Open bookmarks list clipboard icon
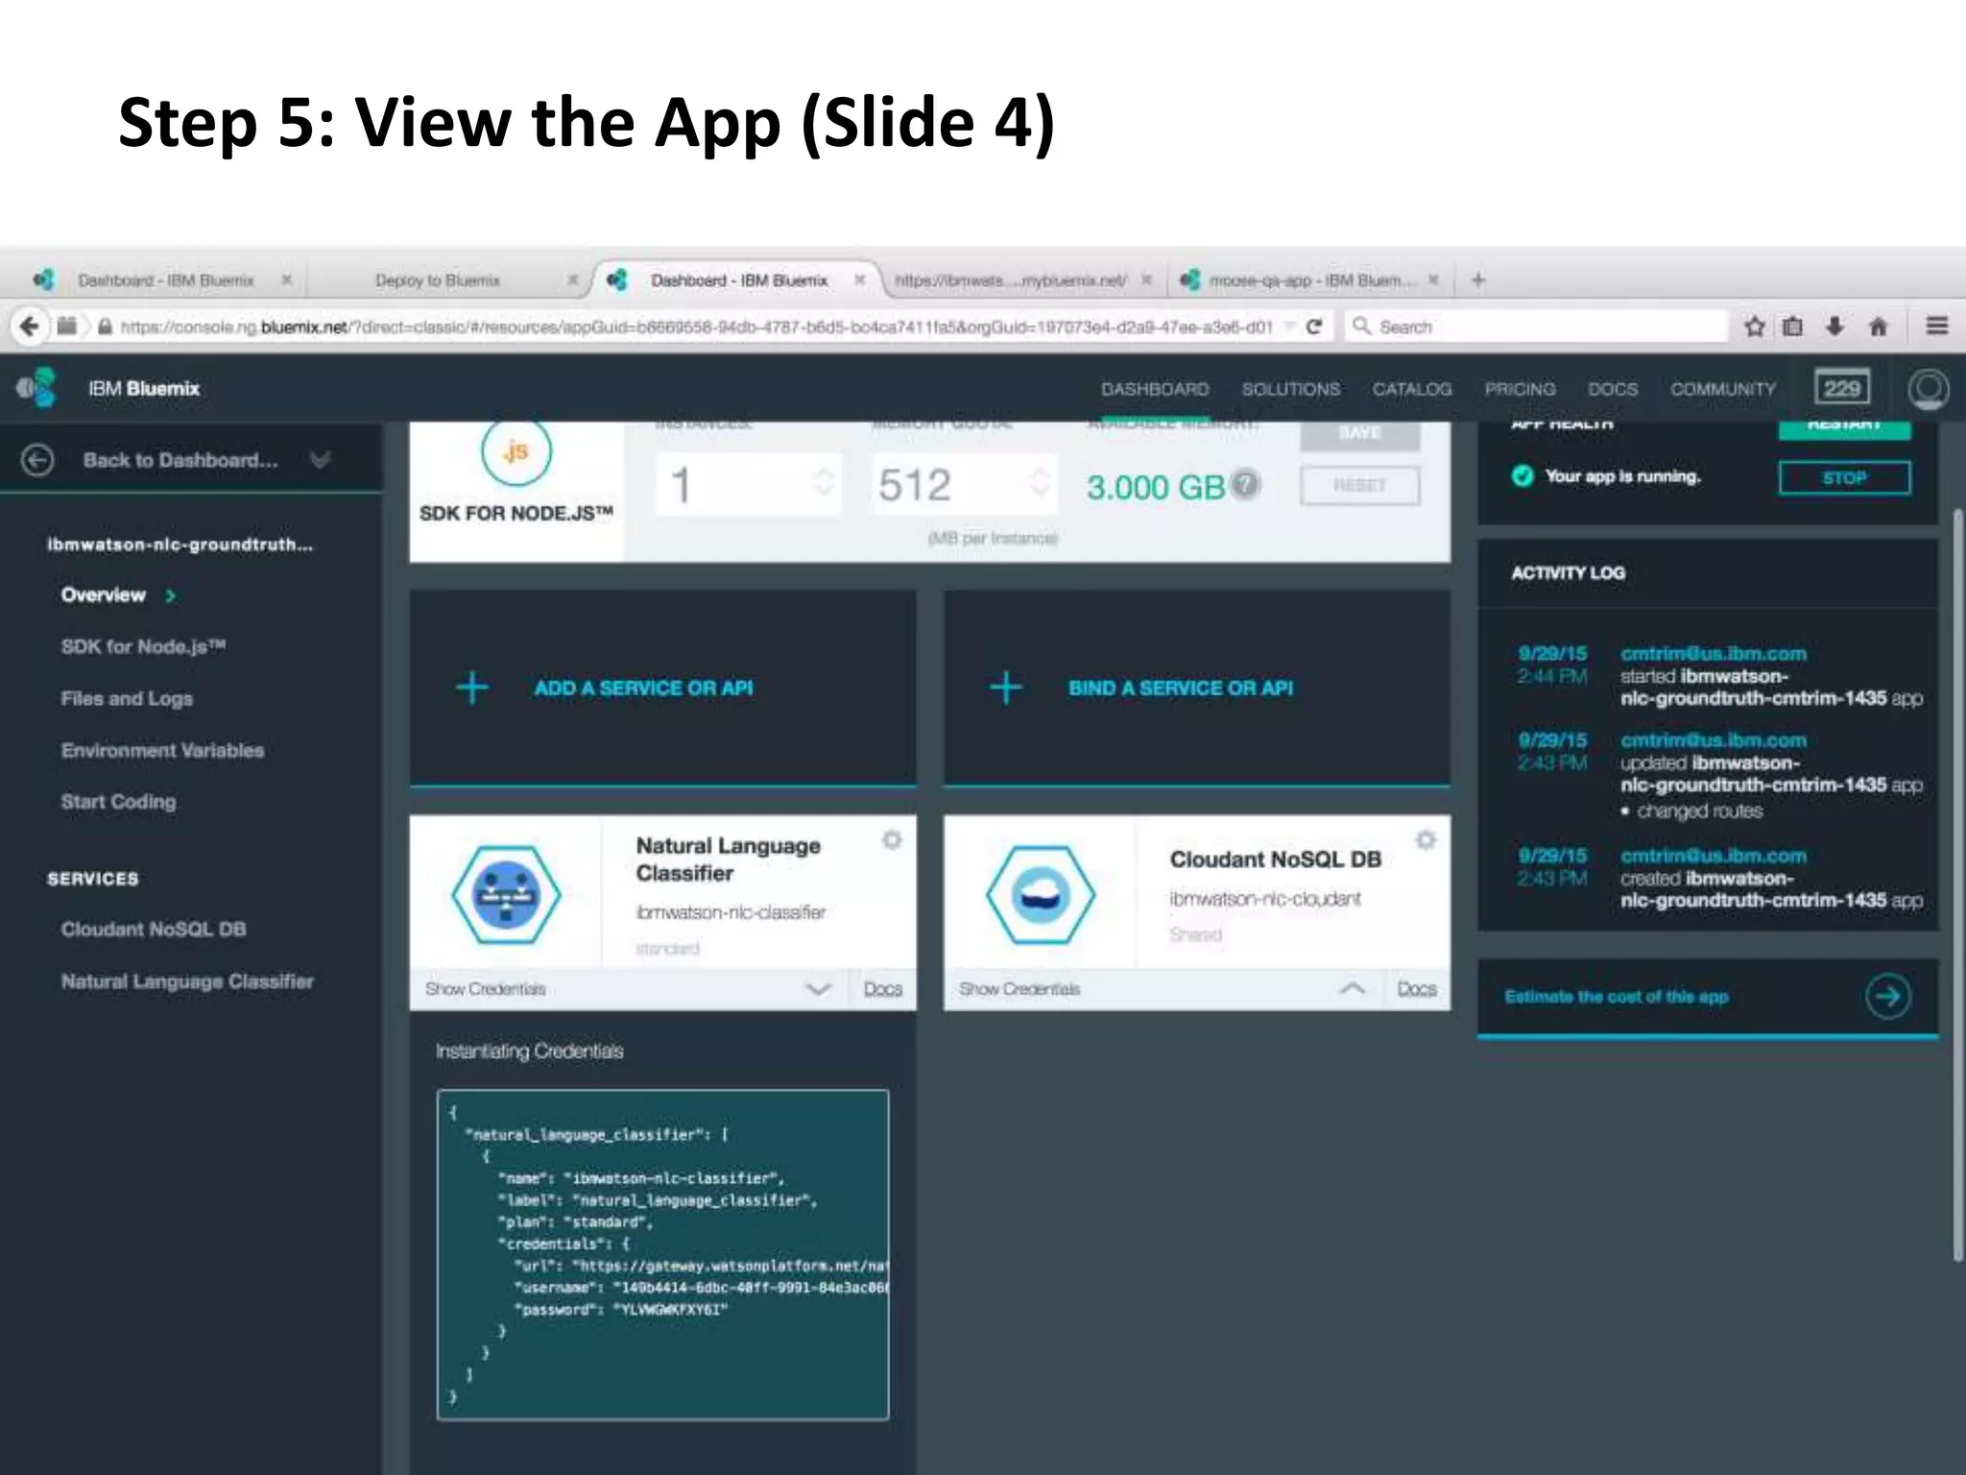Screen dimensions: 1966x1475 (1792, 326)
